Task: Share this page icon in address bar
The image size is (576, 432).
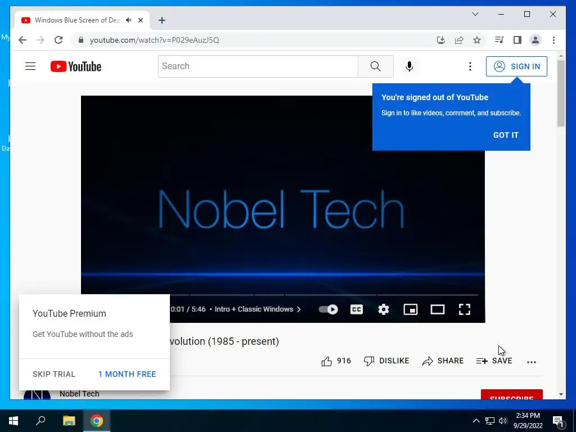Action: pyautogui.click(x=459, y=40)
